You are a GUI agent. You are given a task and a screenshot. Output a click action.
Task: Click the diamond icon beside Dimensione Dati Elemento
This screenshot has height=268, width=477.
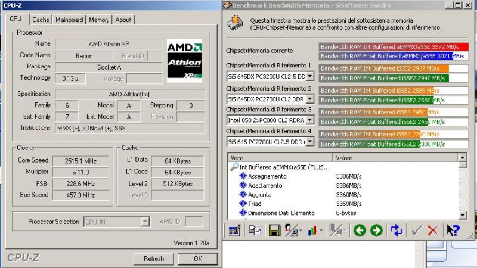243,213
